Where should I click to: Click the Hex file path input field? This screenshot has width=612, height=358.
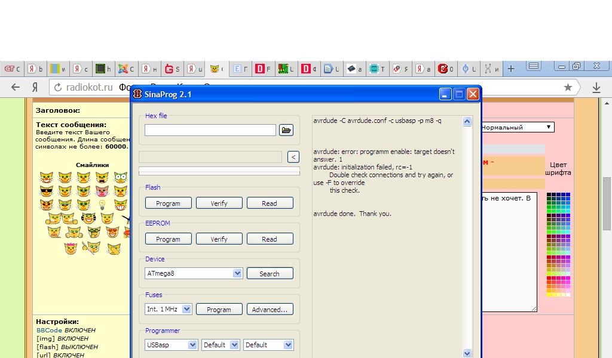[210, 130]
